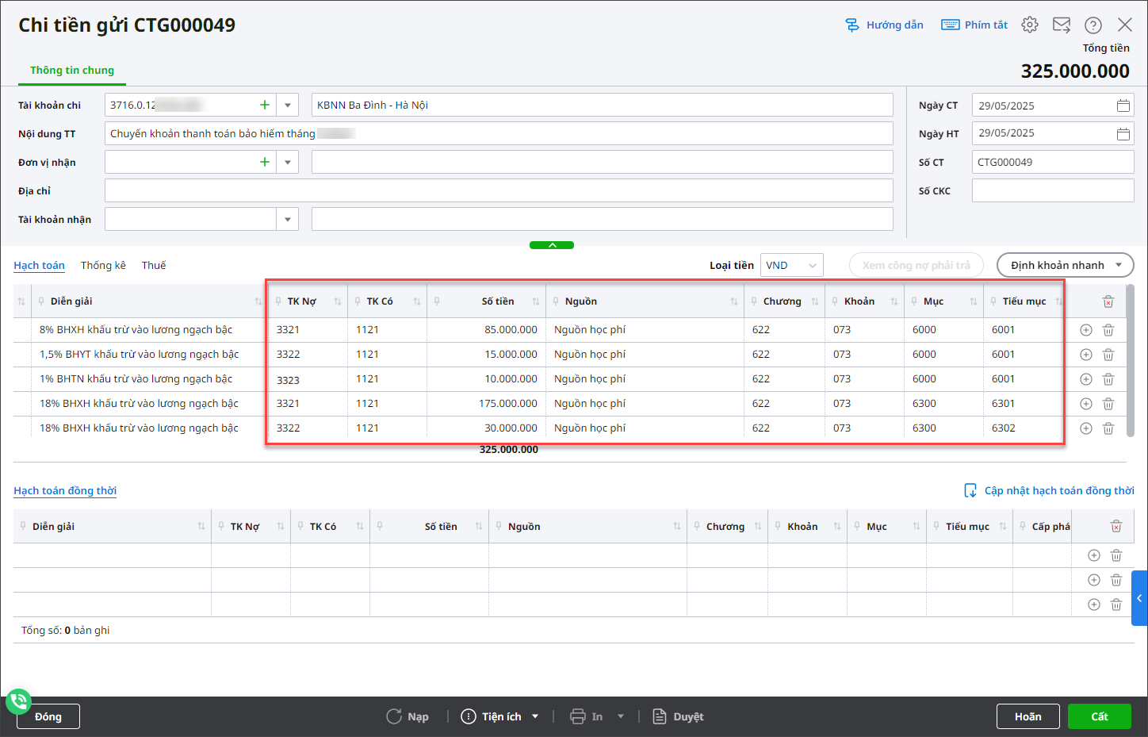This screenshot has height=737, width=1148.
Task: Collapse the general info section with green chevron
Action: [552, 245]
